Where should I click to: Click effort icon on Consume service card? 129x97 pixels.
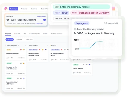pyautogui.click(x=7, y=73)
